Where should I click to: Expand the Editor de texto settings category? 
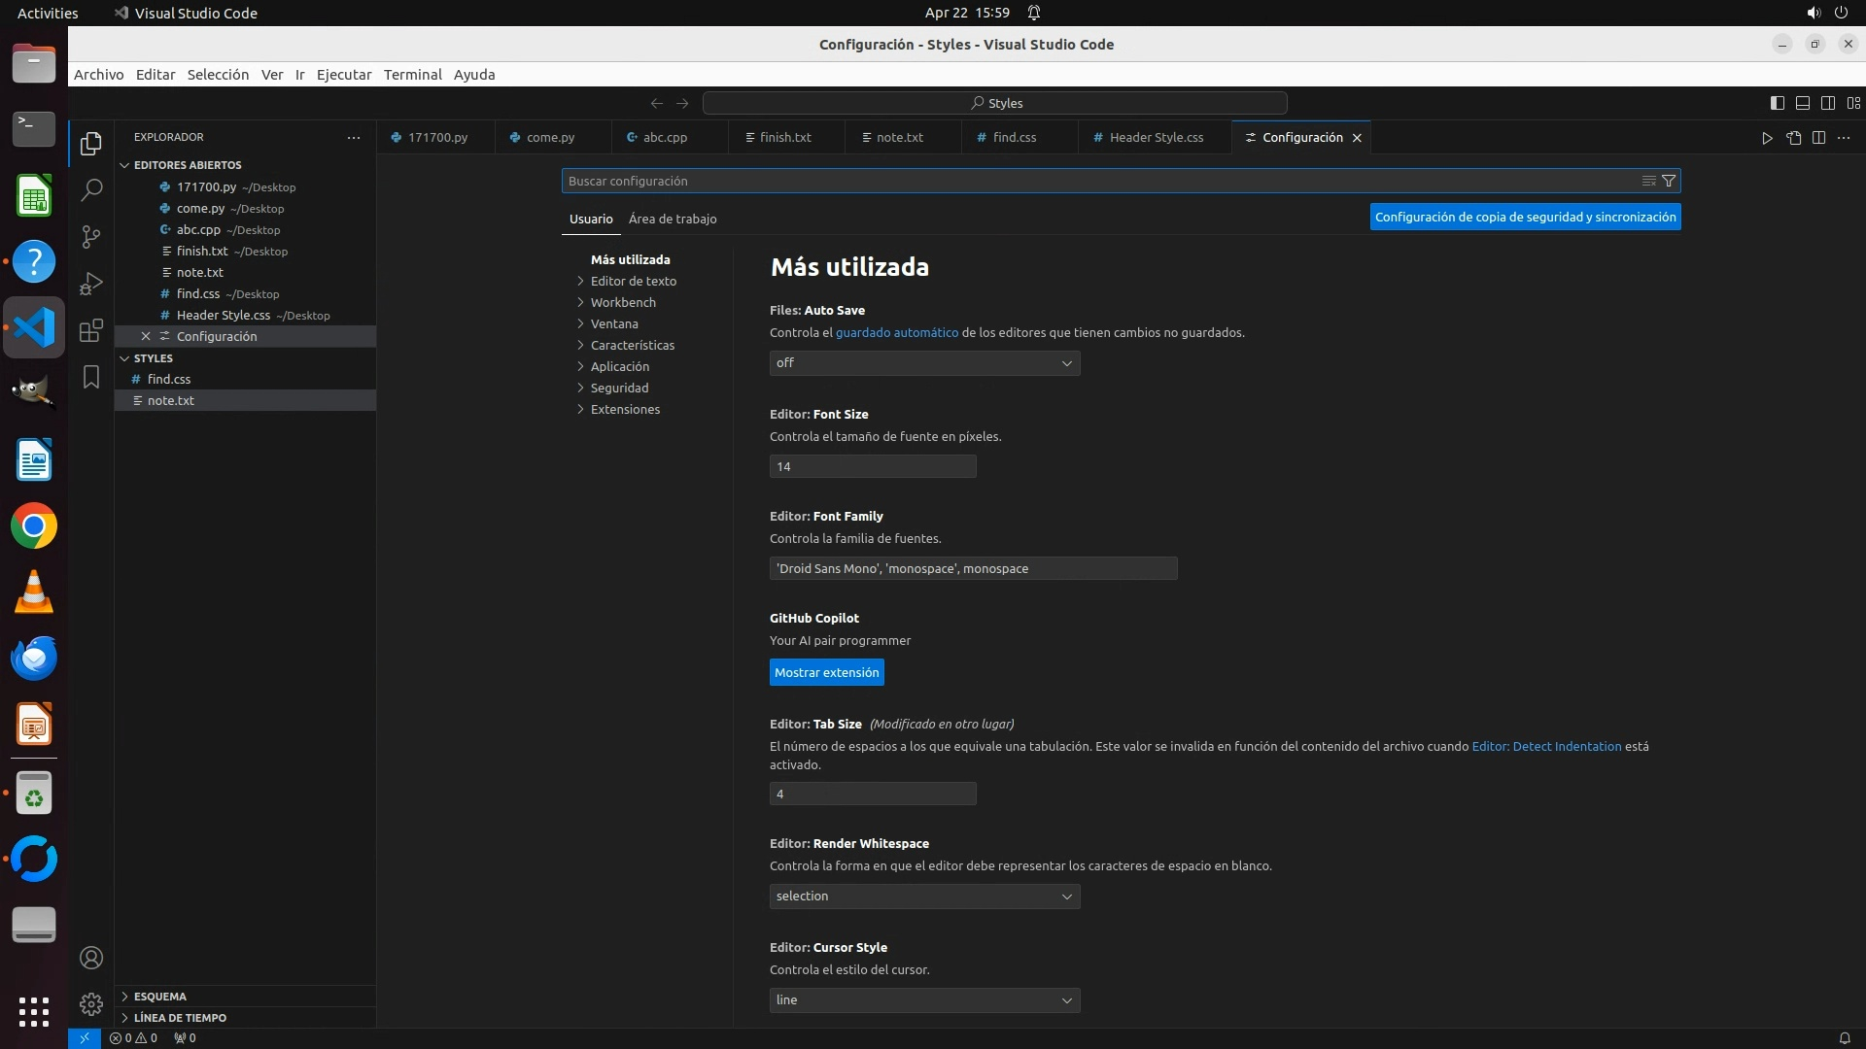633,282
